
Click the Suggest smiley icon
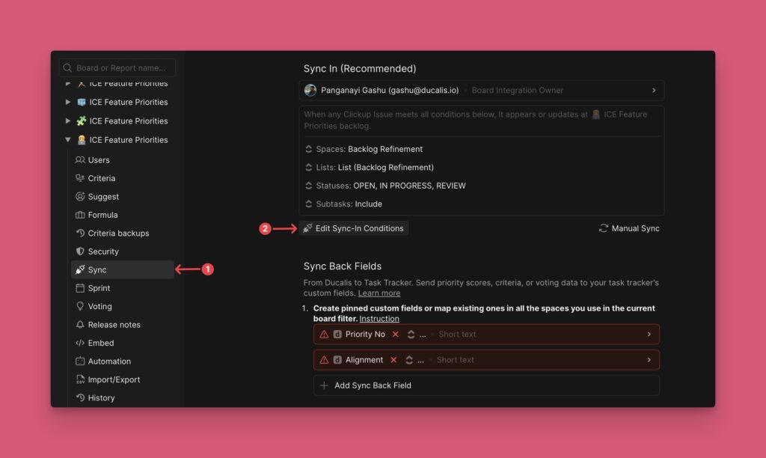click(79, 196)
